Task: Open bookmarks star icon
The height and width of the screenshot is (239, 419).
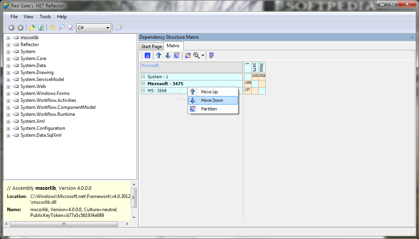Action: coord(53,28)
